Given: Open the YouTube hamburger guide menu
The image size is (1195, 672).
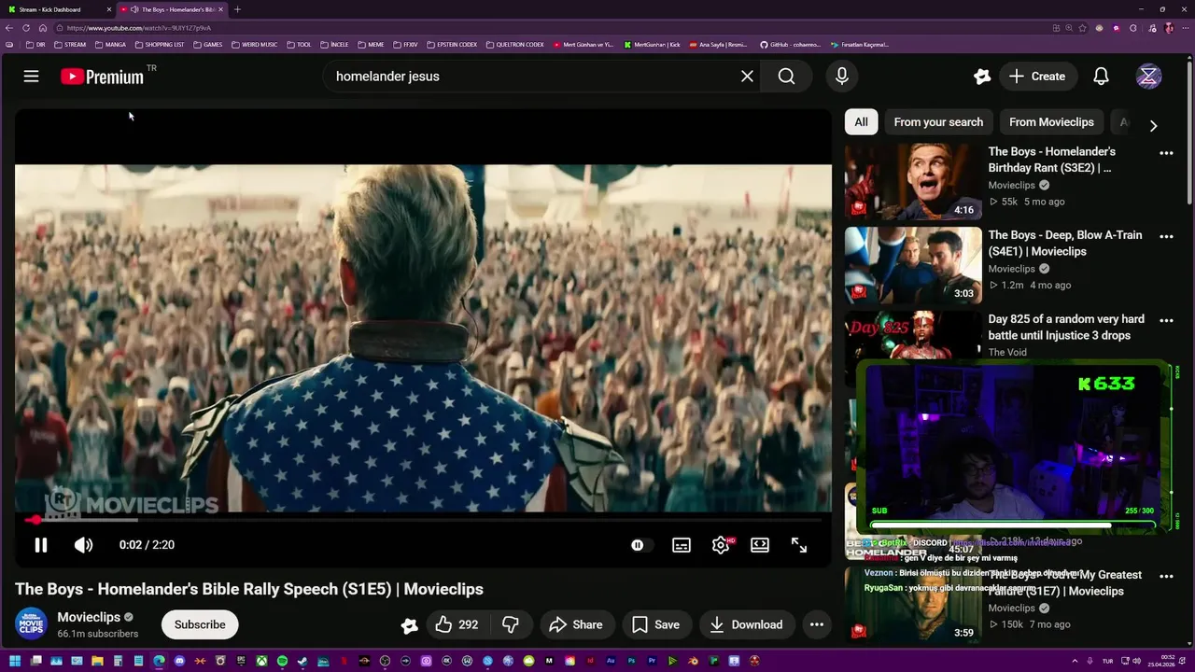Looking at the screenshot, I should (31, 77).
